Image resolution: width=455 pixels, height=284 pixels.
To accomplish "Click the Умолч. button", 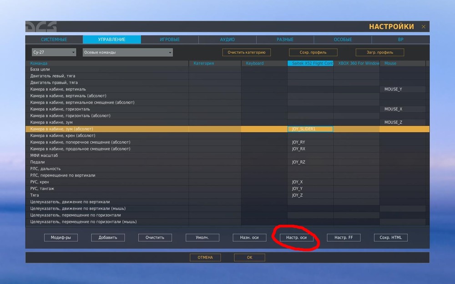I will [202, 238].
